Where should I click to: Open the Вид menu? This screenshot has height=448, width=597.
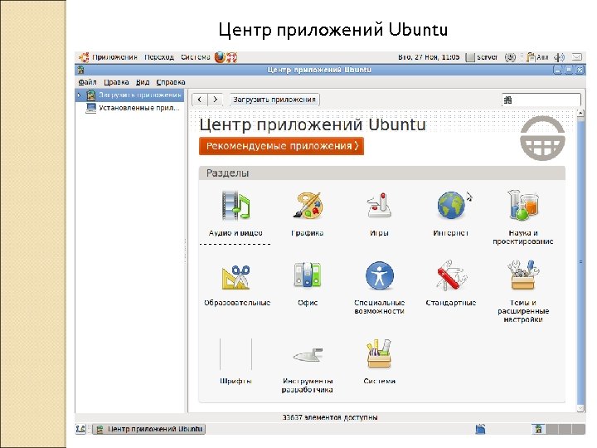[x=143, y=82]
